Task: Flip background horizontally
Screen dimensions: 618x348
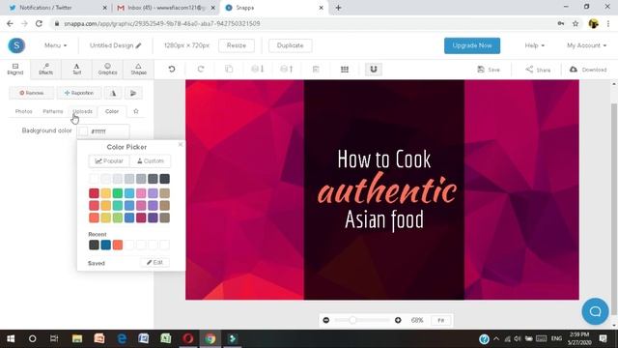Action: (113, 93)
